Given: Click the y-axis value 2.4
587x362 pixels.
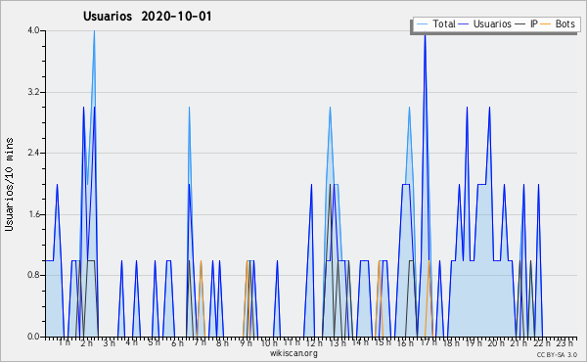Looking at the screenshot, I should tap(33, 153).
